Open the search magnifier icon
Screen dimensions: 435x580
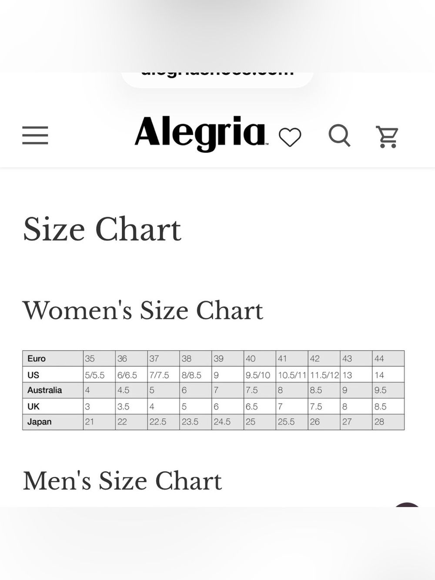(x=339, y=136)
